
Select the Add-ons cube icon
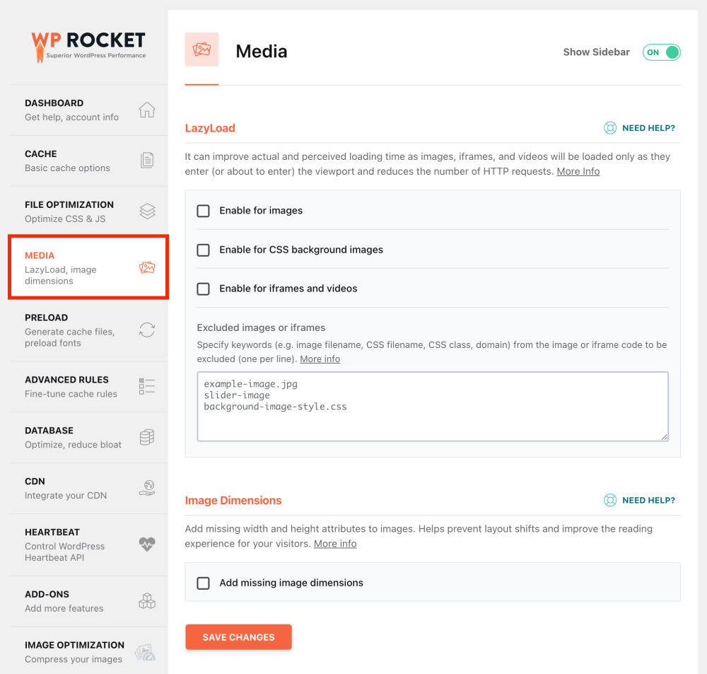[146, 600]
